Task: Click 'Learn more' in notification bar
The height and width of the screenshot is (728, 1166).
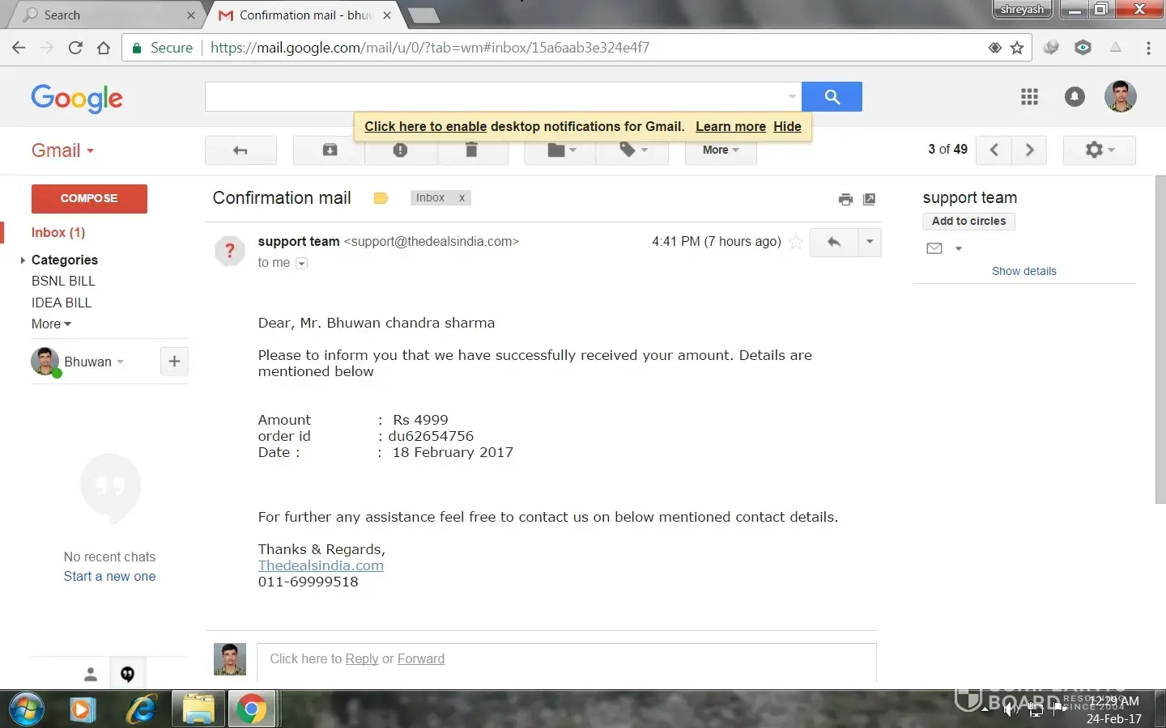Action: click(730, 127)
